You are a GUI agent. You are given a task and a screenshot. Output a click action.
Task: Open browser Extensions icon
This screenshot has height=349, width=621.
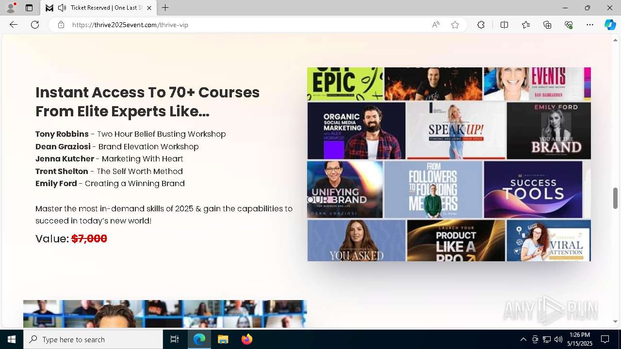click(x=481, y=25)
